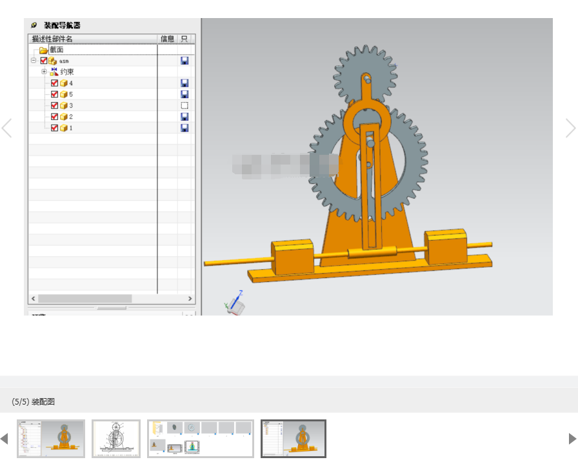Image resolution: width=578 pixels, height=462 pixels.
Task: Click the save disk icon in row 5
Action: click(184, 94)
